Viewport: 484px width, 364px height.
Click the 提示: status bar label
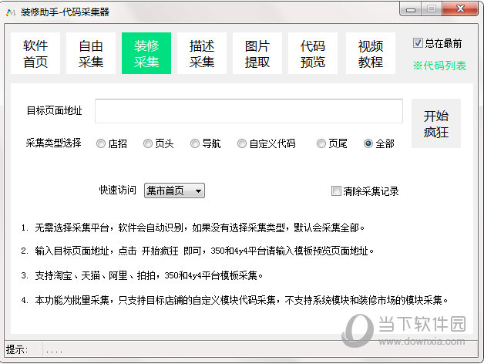pos(17,350)
